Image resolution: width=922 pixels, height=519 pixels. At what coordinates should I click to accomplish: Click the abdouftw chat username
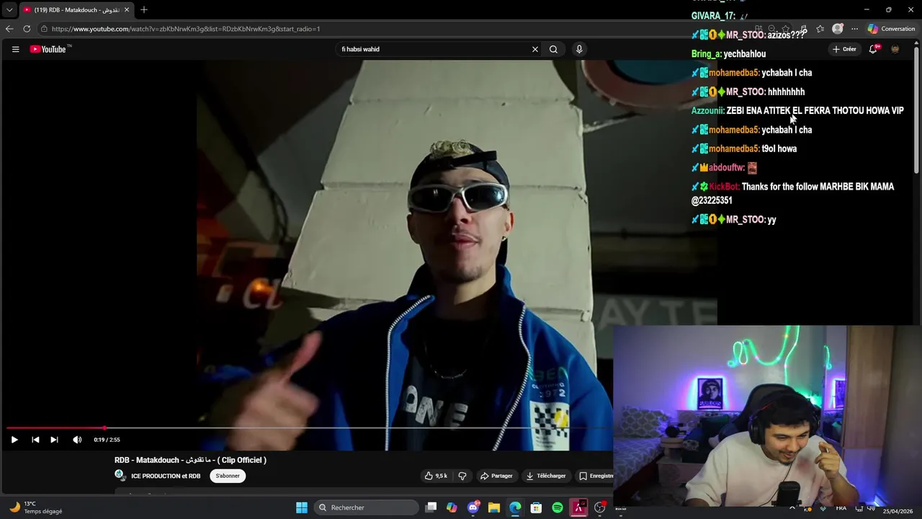tap(726, 167)
